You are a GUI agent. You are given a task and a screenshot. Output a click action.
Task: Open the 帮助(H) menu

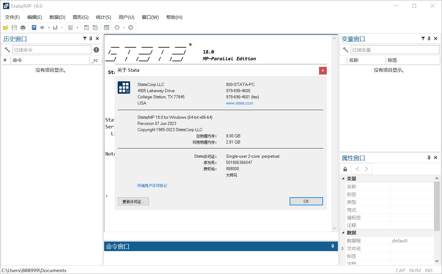point(174,17)
